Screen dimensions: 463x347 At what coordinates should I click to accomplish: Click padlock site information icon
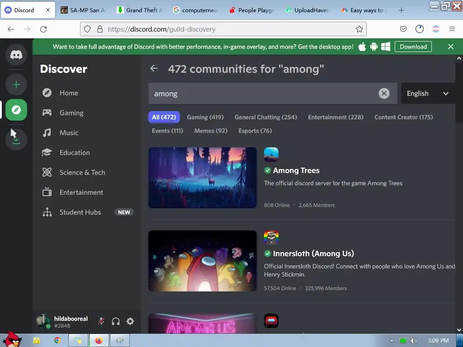pos(100,29)
